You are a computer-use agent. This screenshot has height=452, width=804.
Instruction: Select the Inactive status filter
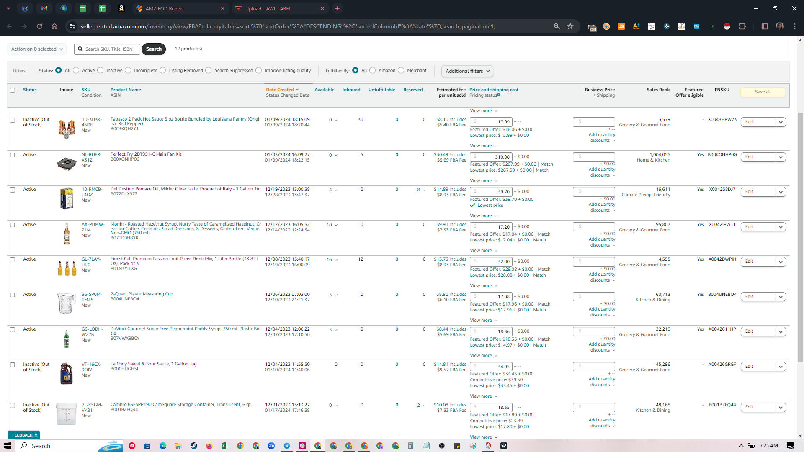point(100,70)
